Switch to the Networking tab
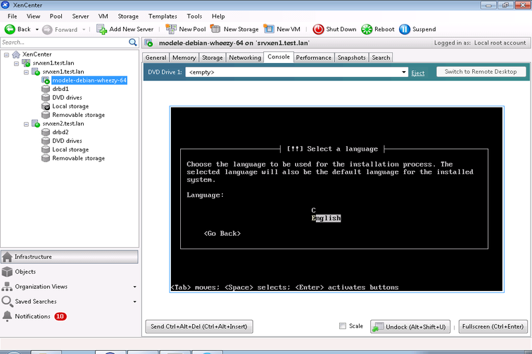 [245, 58]
